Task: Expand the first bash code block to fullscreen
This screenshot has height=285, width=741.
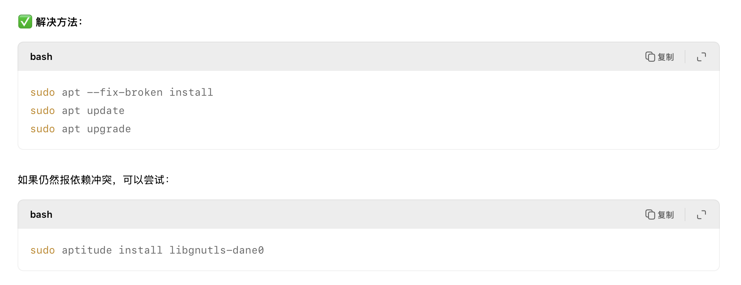Action: (x=701, y=57)
